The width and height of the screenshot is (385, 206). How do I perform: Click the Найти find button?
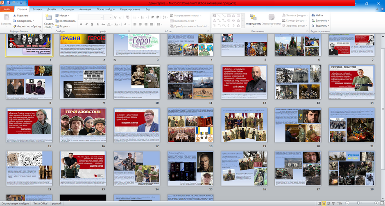coord(317,15)
